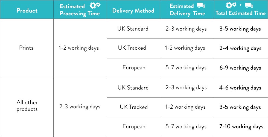This screenshot has height=137, width=268.
Task: Click the truck icon above Total Estimated Time
Action: click(249, 5)
